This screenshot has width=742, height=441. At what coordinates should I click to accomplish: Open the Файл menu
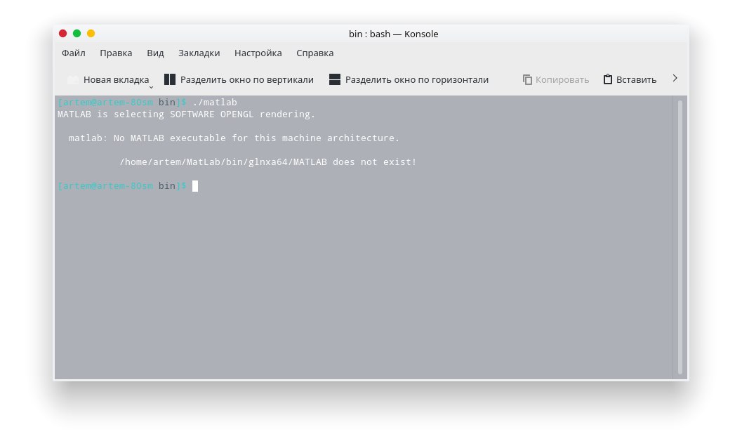point(73,53)
